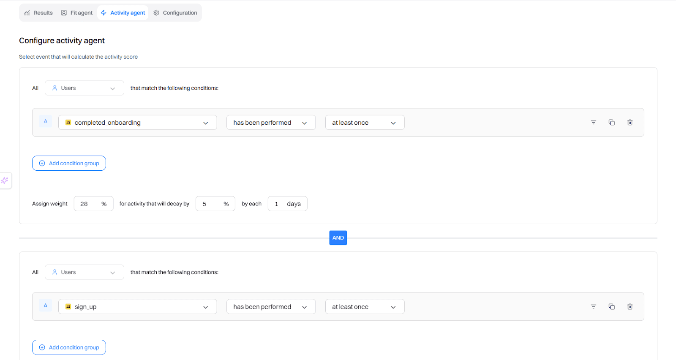Screen dimensions: 676x360
Task: Expand the completed_onboarding event dropdown
Action: (x=137, y=123)
